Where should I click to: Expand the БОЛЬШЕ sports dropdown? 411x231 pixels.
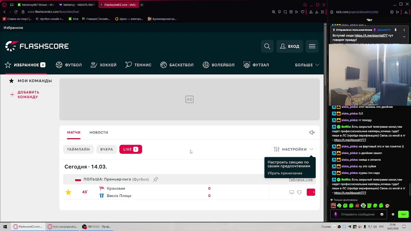tap(307, 65)
